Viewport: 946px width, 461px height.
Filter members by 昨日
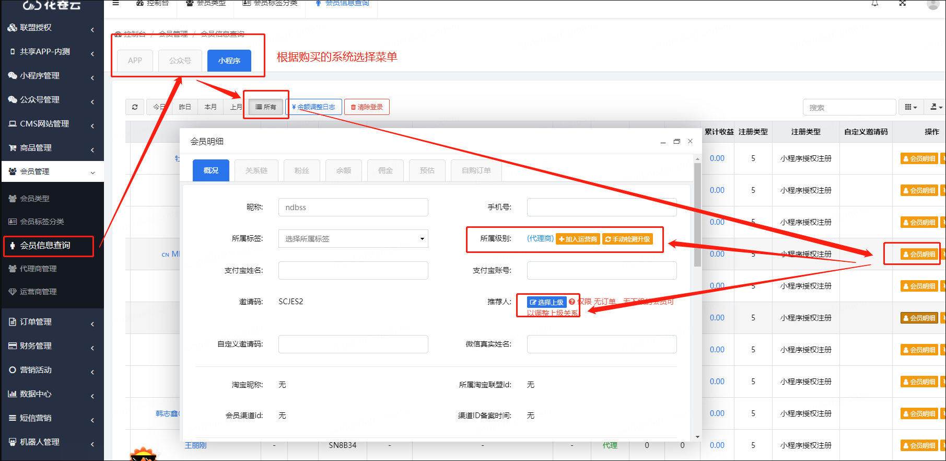pos(185,107)
